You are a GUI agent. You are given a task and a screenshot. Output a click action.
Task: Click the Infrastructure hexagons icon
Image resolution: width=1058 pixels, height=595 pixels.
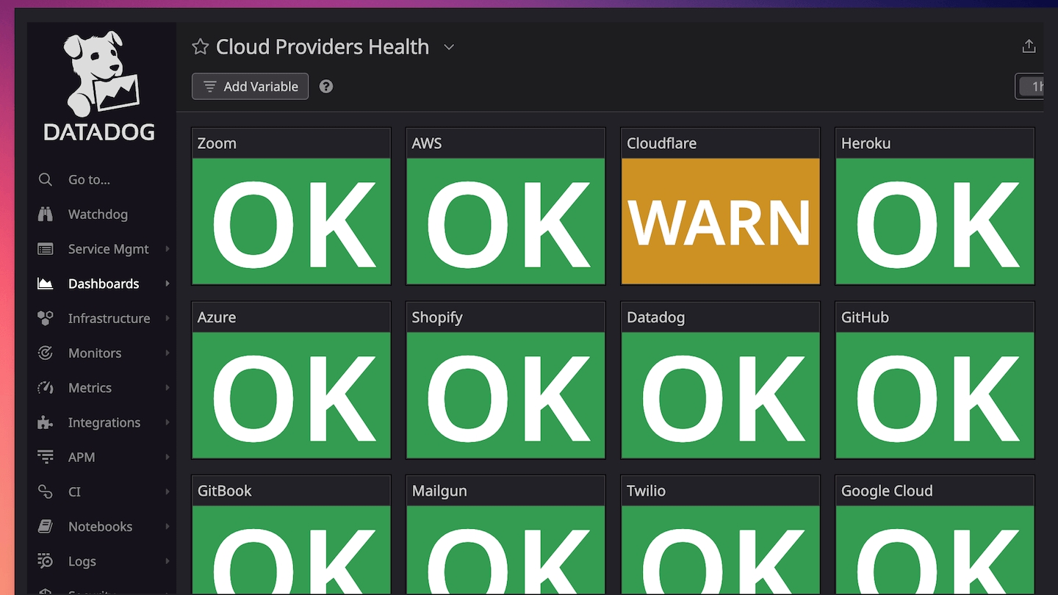46,318
